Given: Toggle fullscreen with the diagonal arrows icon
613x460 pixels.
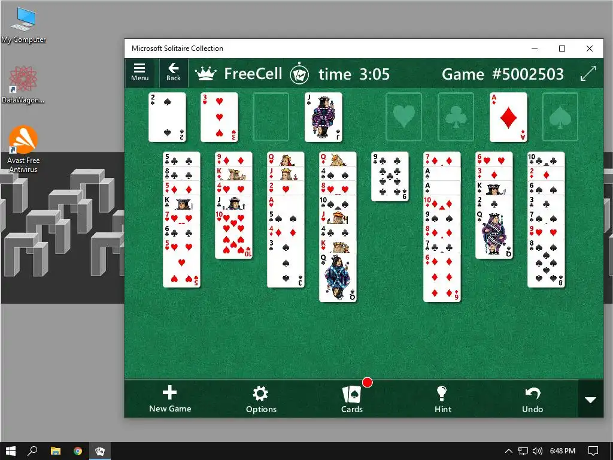Looking at the screenshot, I should coord(588,74).
